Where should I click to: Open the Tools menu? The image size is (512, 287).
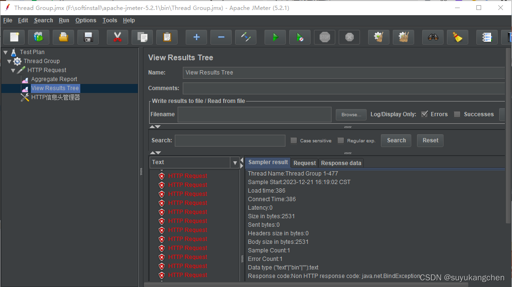pyautogui.click(x=110, y=20)
